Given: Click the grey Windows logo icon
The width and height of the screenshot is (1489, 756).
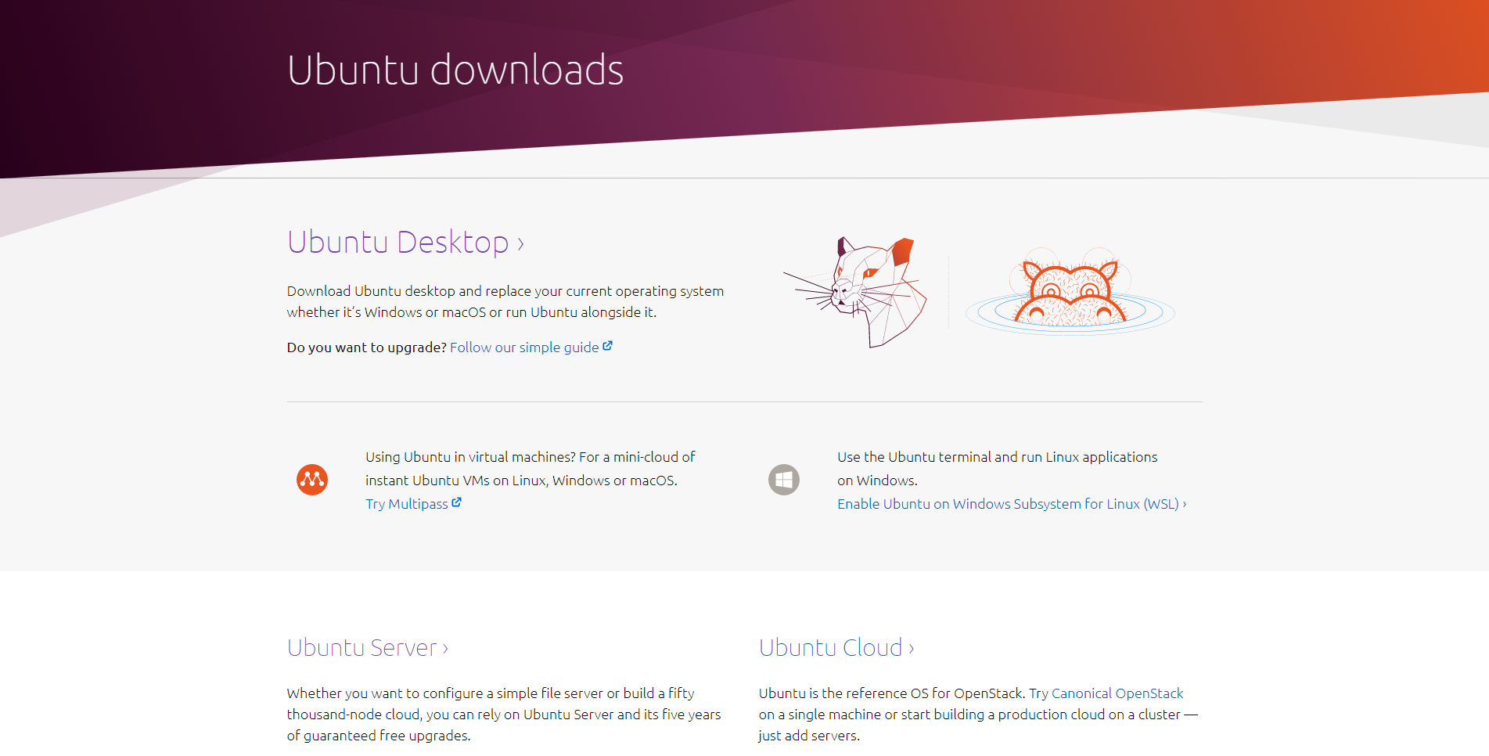Looking at the screenshot, I should pyautogui.click(x=784, y=480).
